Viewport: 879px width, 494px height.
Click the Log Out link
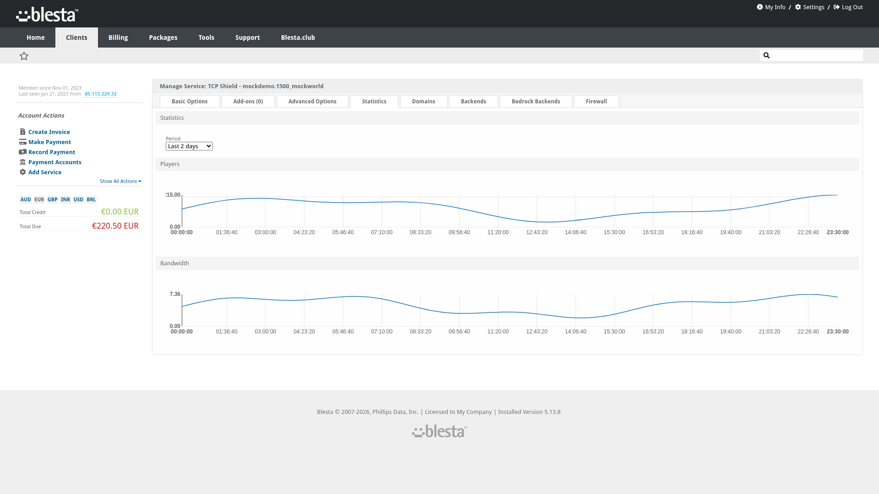point(852,7)
